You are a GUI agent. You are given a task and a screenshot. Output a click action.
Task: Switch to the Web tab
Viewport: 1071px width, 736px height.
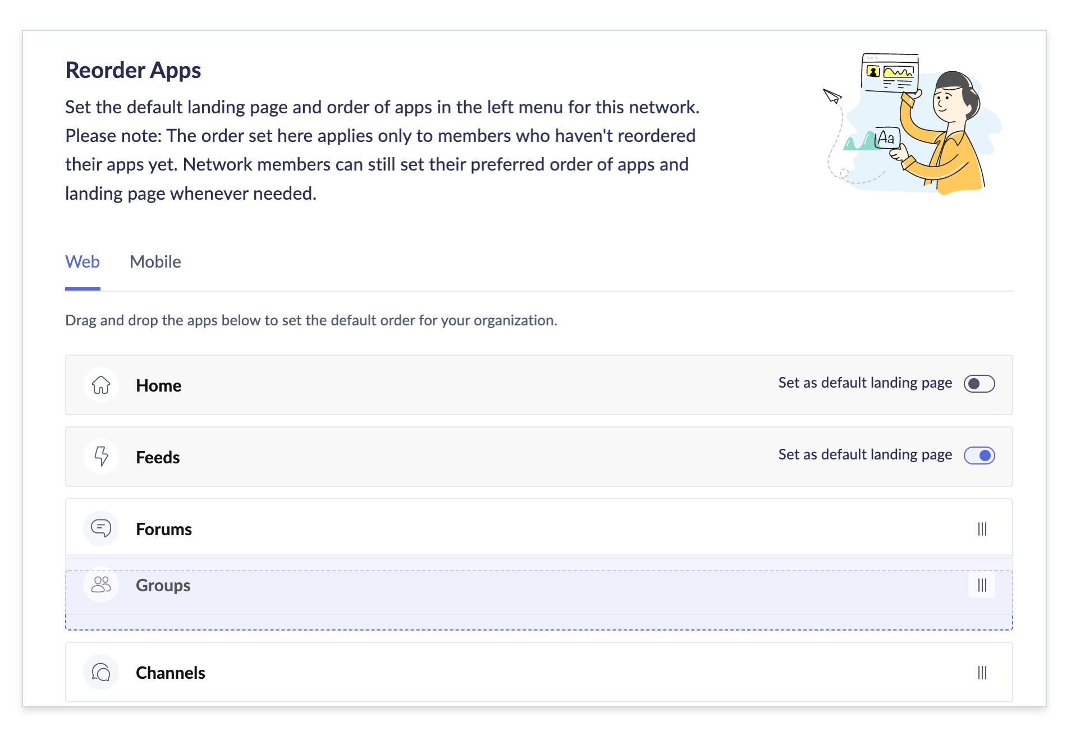point(83,262)
